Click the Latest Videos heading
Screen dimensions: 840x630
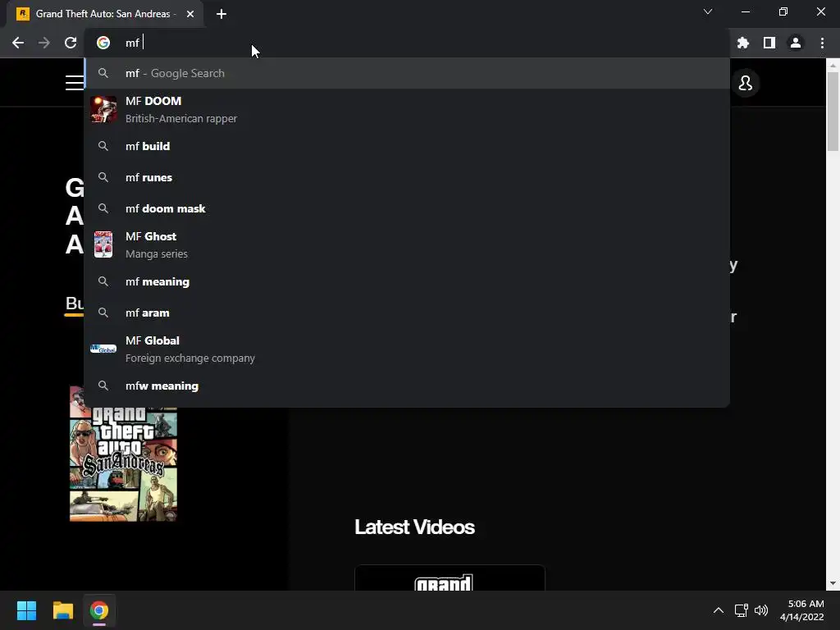point(414,527)
